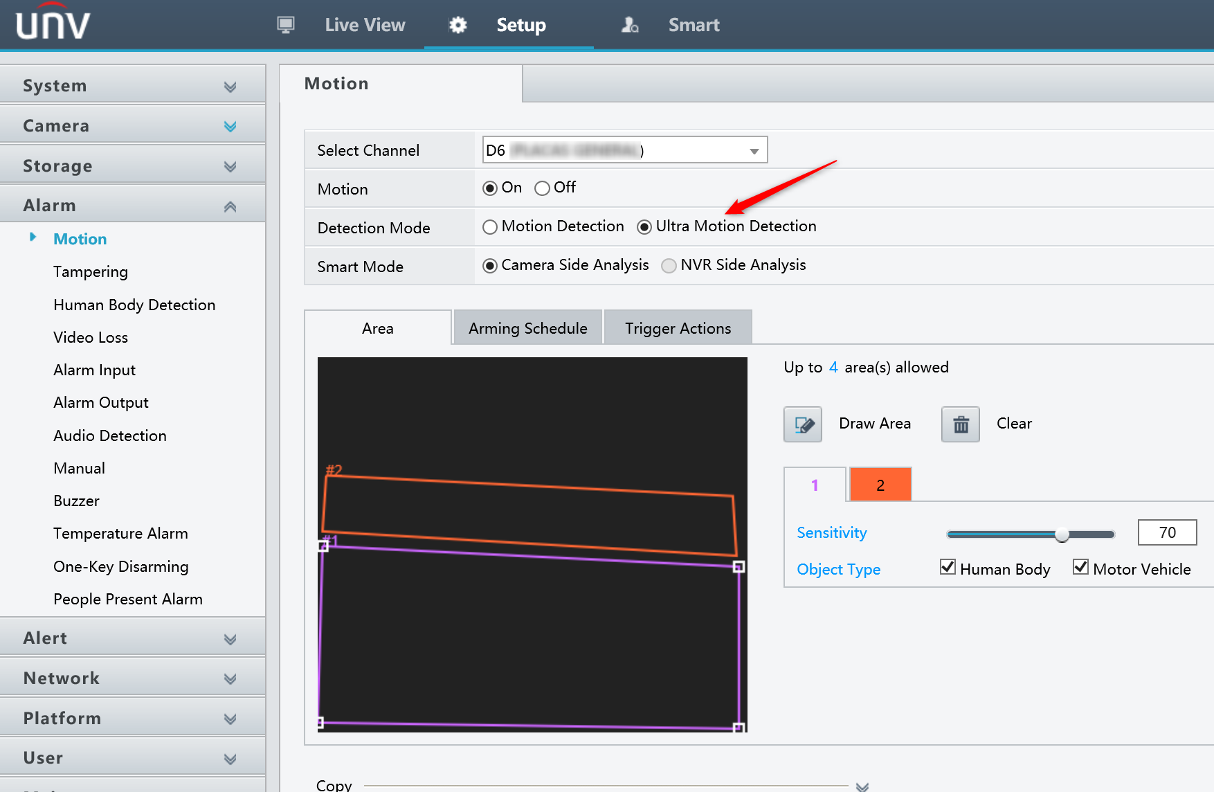1214x792 pixels.
Task: Turn Motion detection Off
Action: [x=543, y=188]
